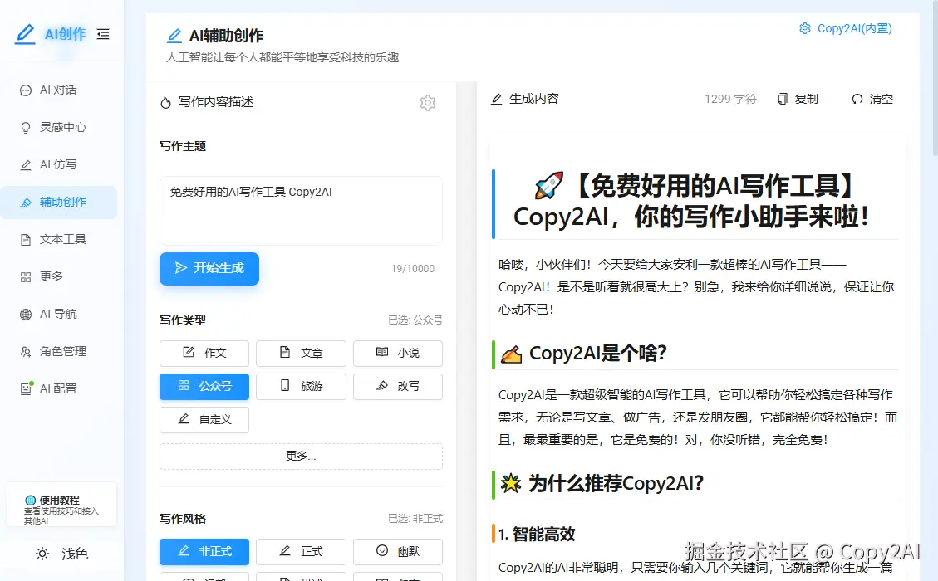The image size is (938, 581).
Task: Select 非正式 writing style
Action: [x=204, y=552]
